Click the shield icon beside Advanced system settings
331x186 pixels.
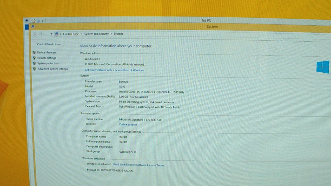tap(34, 69)
